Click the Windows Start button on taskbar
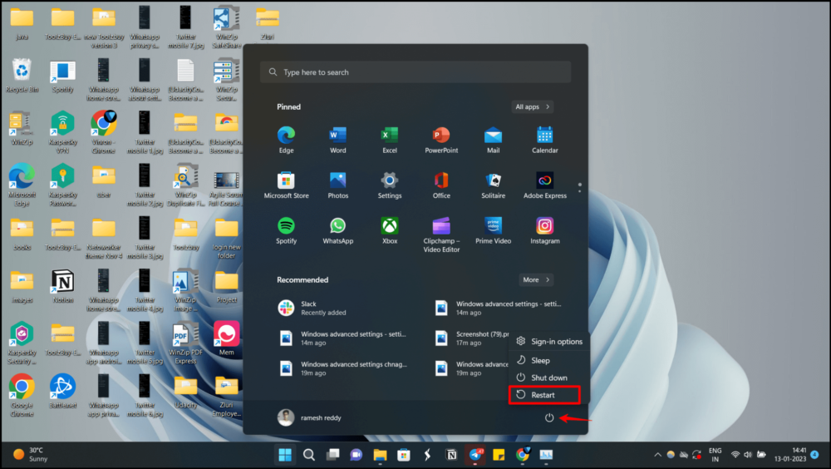 (x=285, y=455)
